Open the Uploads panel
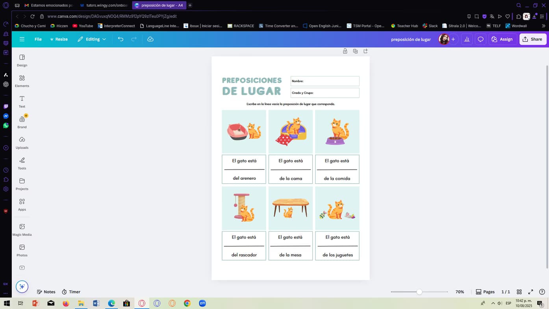This screenshot has width=549, height=309. click(22, 142)
